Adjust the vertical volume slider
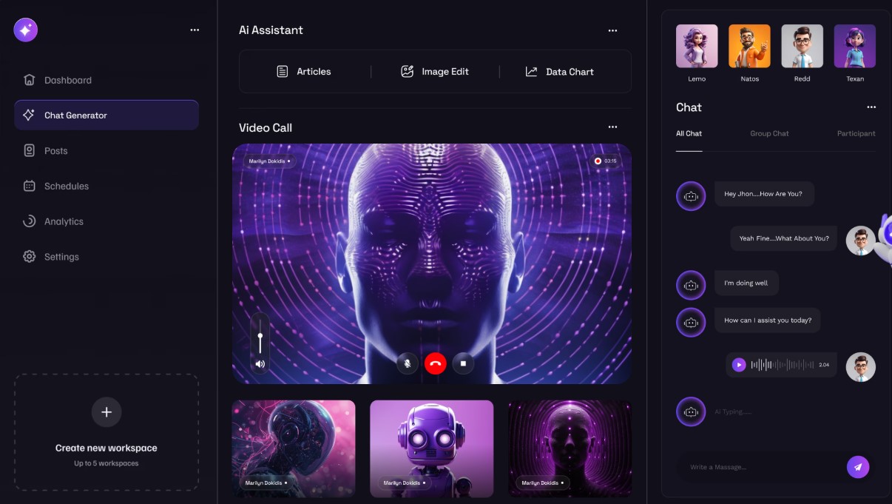 coord(260,337)
